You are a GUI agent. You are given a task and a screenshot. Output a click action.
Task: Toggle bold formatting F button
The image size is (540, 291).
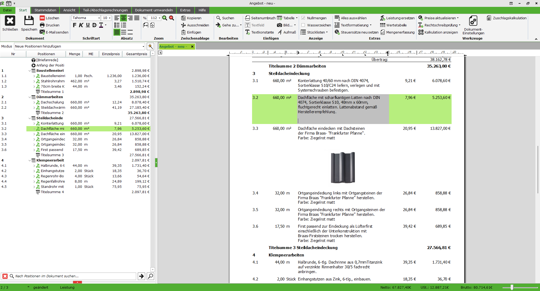(74, 25)
